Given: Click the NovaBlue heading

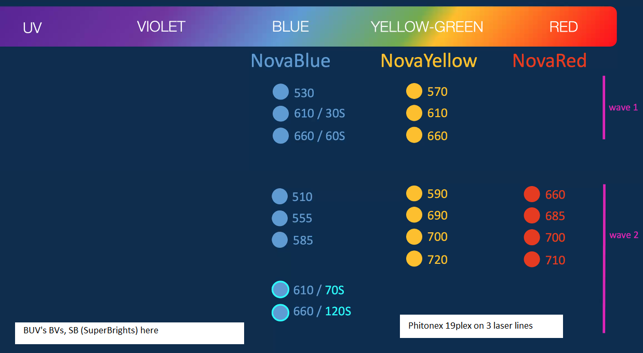Looking at the screenshot, I should [290, 61].
